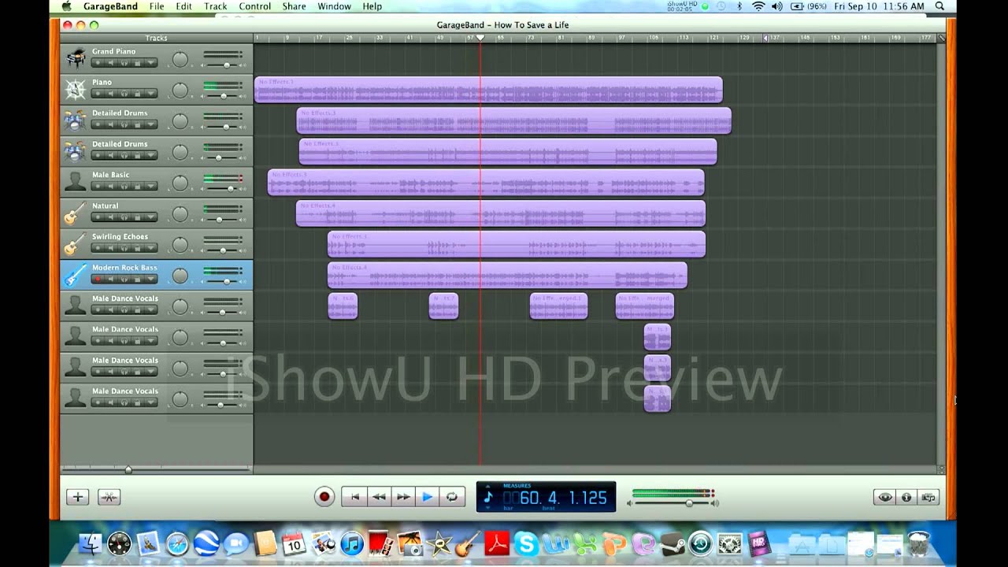Click the music note icon in LCD

[x=487, y=497]
